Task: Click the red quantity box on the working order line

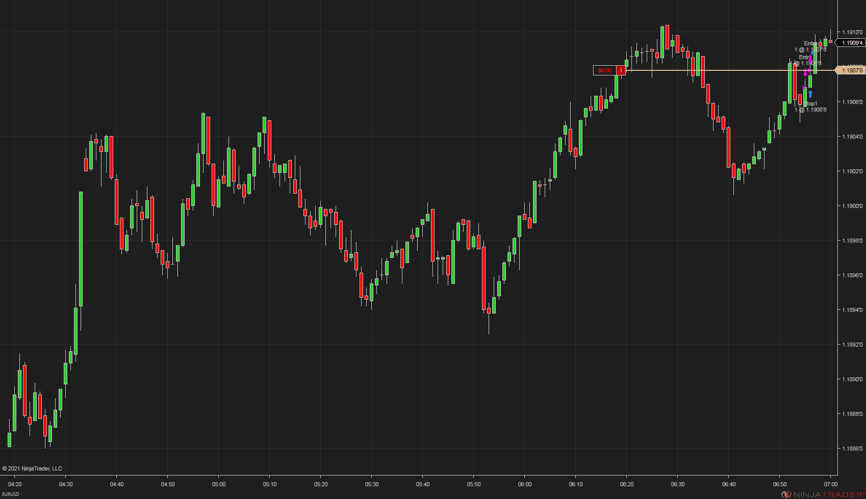Action: (x=621, y=70)
